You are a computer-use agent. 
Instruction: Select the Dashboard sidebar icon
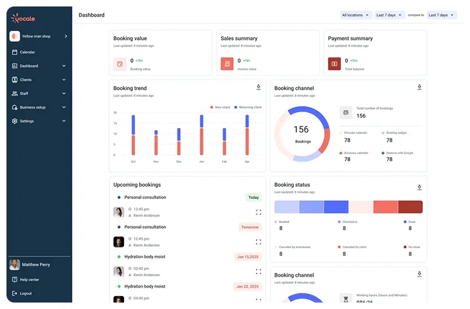point(14,66)
